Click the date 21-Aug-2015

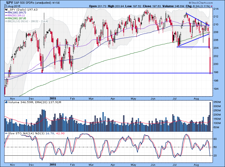click(12, 6)
